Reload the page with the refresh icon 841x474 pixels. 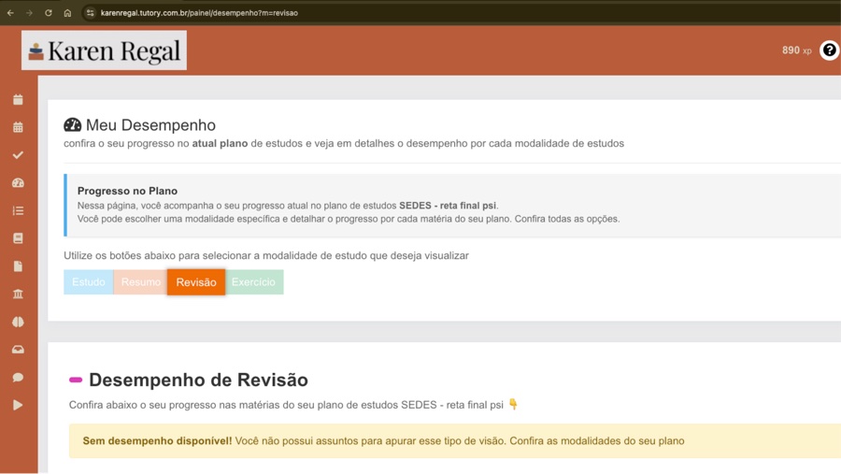click(x=49, y=13)
